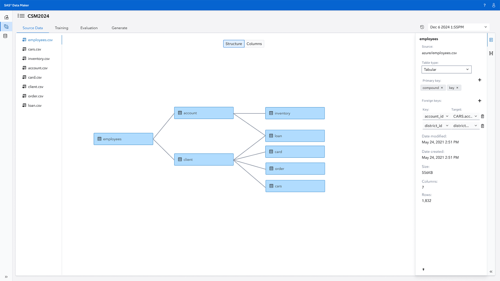Switch to the Columns view toggle
Image resolution: width=500 pixels, height=281 pixels.
point(254,44)
